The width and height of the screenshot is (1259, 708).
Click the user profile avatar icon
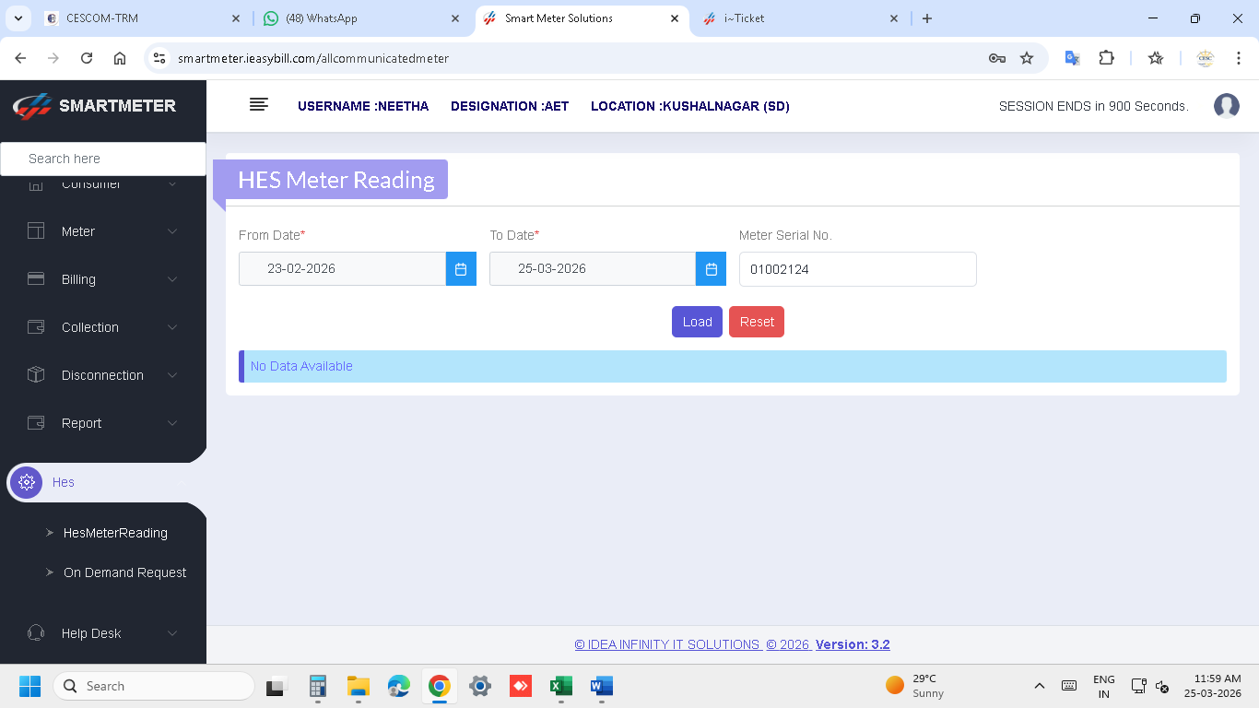tap(1226, 106)
